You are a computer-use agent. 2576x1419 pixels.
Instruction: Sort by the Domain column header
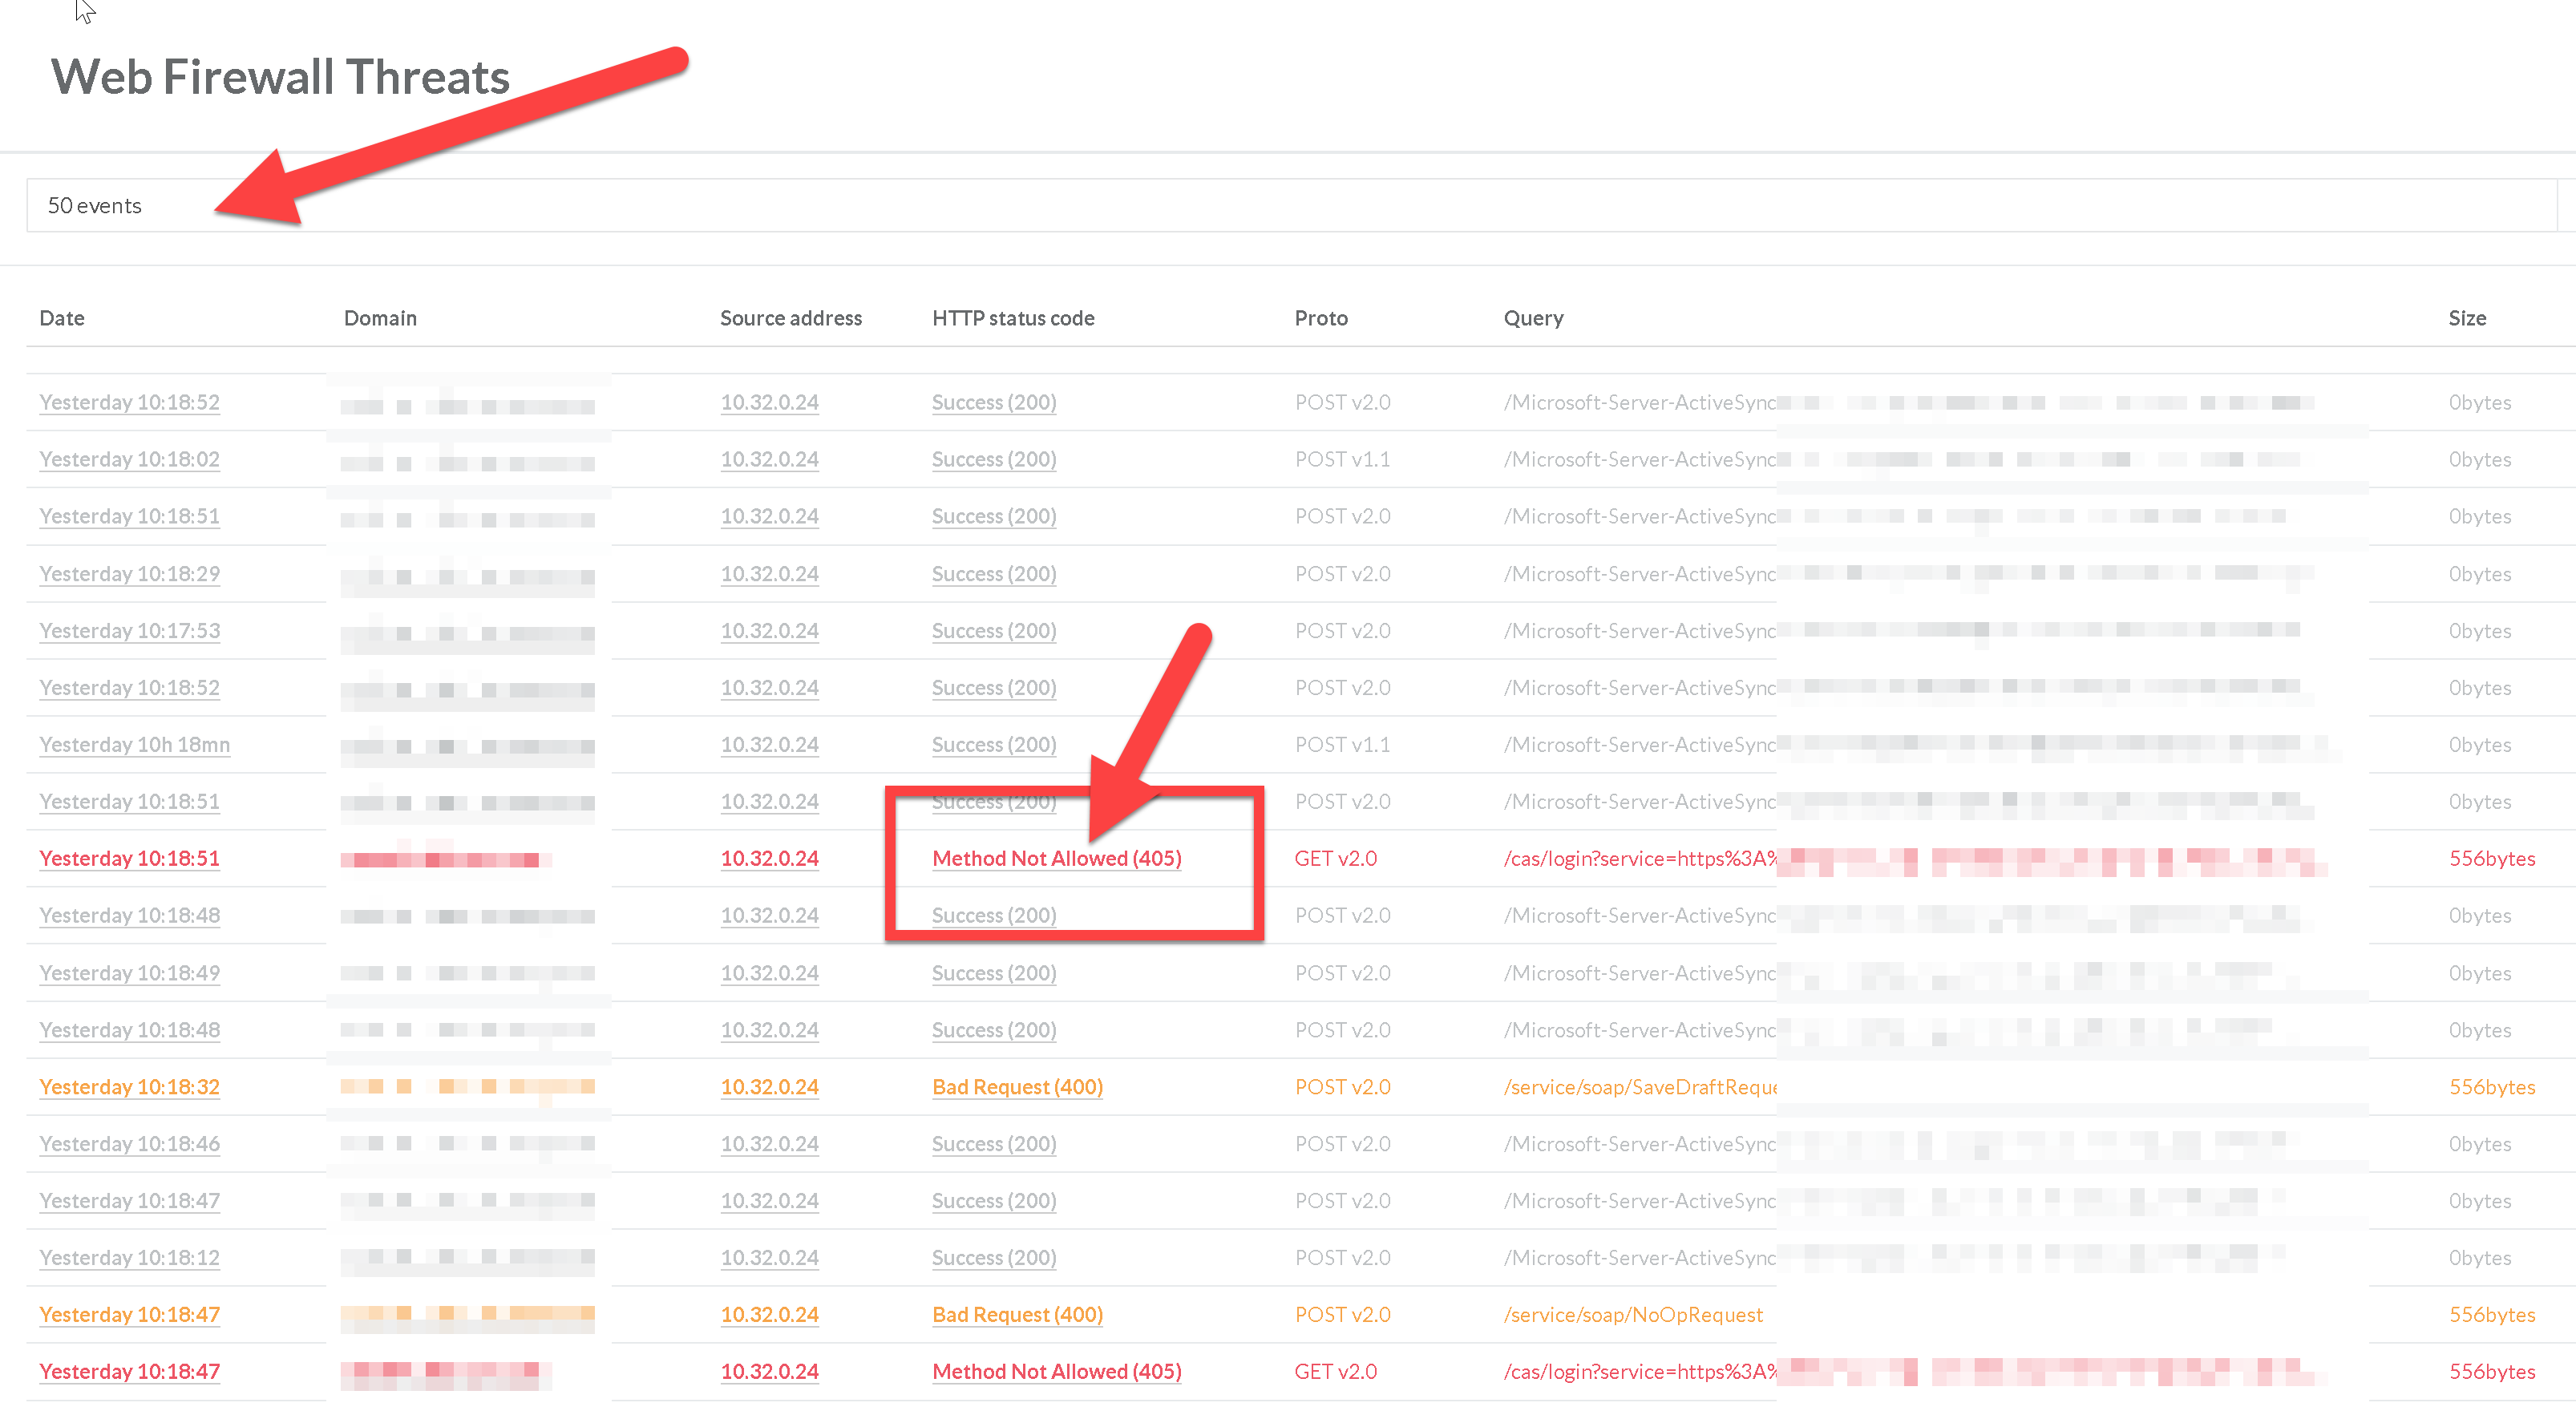point(380,318)
